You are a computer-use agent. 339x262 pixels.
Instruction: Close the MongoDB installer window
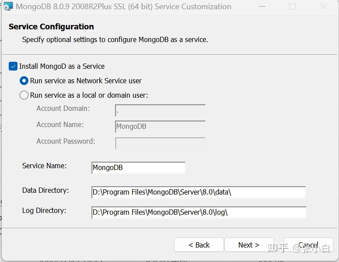[323, 7]
